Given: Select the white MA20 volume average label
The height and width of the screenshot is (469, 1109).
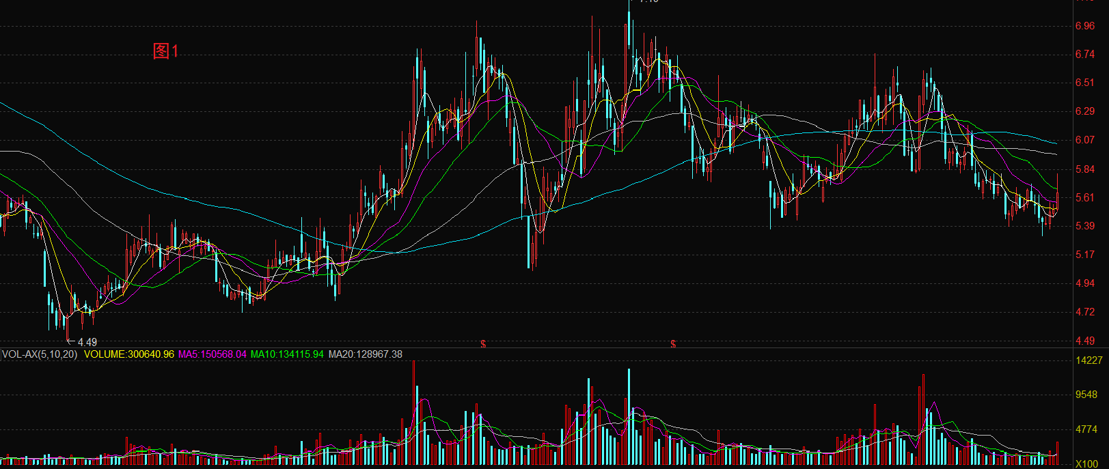Looking at the screenshot, I should (365, 354).
